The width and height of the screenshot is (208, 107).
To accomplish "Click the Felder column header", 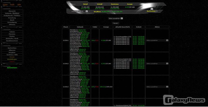I will [x=95, y=27].
